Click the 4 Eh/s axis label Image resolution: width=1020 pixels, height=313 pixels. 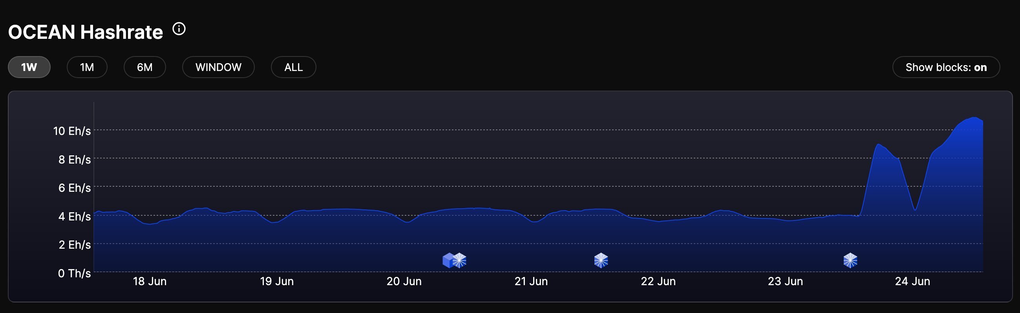pyautogui.click(x=75, y=217)
